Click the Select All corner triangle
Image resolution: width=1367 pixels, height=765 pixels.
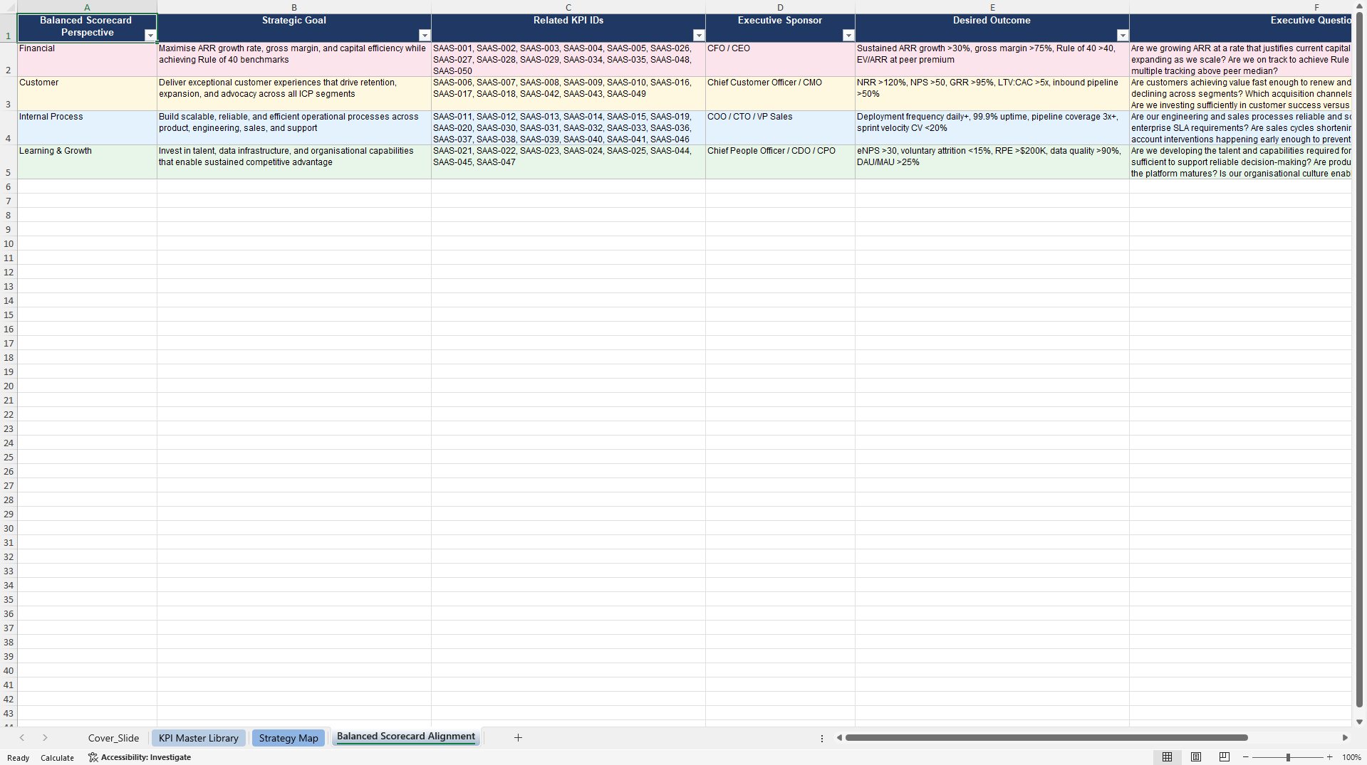click(x=9, y=7)
